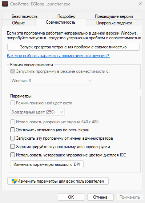Select the Цифровые подписи tab

pyautogui.click(x=114, y=23)
